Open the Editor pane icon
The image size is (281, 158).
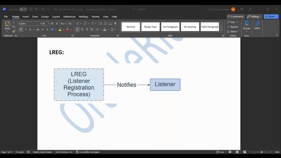257,23
